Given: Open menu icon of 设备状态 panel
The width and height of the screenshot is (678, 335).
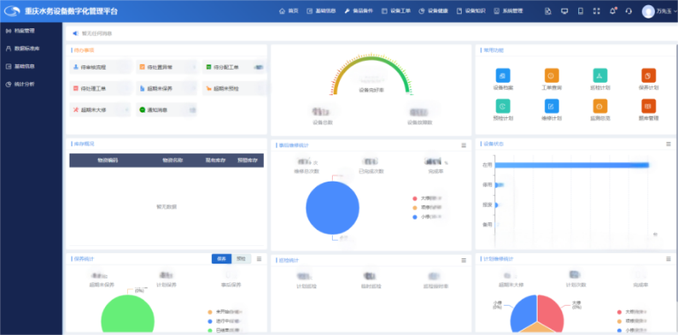Looking at the screenshot, I should point(668,144).
